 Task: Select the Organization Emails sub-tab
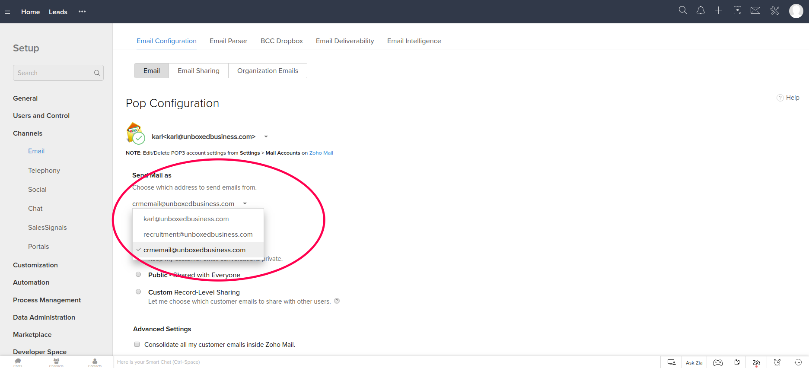click(x=268, y=71)
